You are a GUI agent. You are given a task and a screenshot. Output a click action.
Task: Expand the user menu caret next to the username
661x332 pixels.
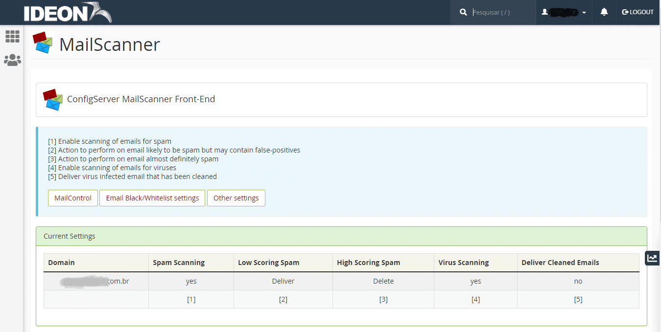pos(584,12)
